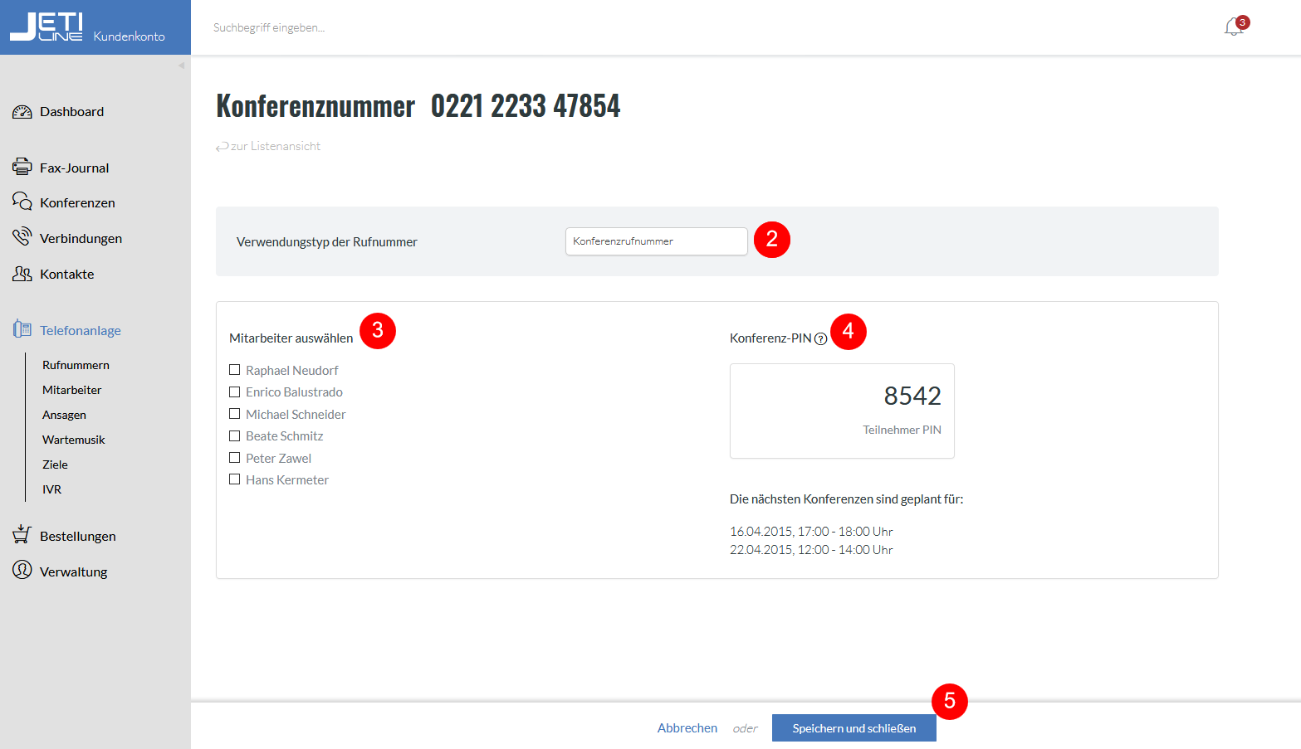This screenshot has height=749, width=1301.
Task: Open the Ziele submenu entry
Action: click(x=55, y=464)
